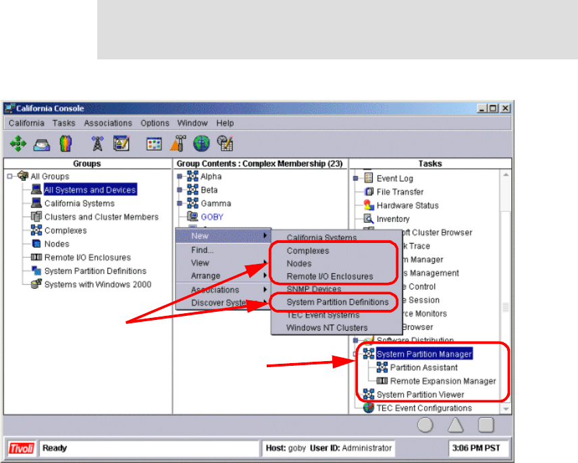Click the Systems with Windows 2000 icon
Image resolution: width=578 pixels, height=463 pixels.
pyautogui.click(x=36, y=284)
